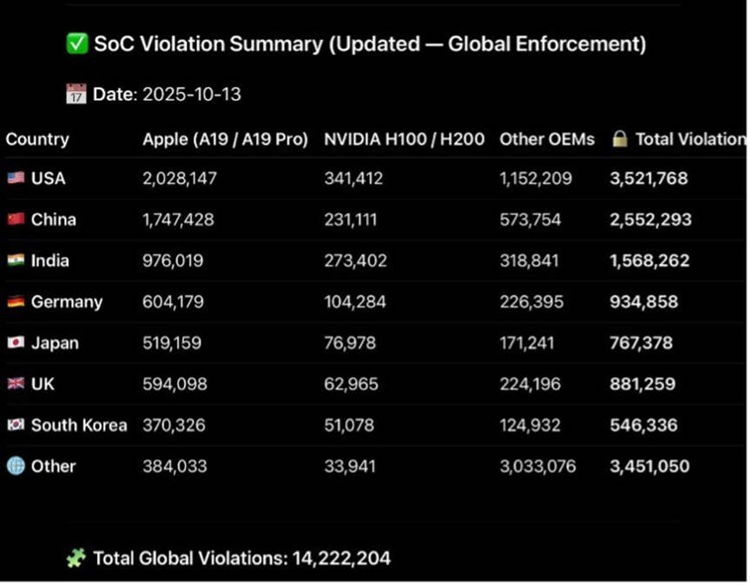Click the green checkmark icon in title
Image resolution: width=751 pixels, height=585 pixels.
(77, 44)
